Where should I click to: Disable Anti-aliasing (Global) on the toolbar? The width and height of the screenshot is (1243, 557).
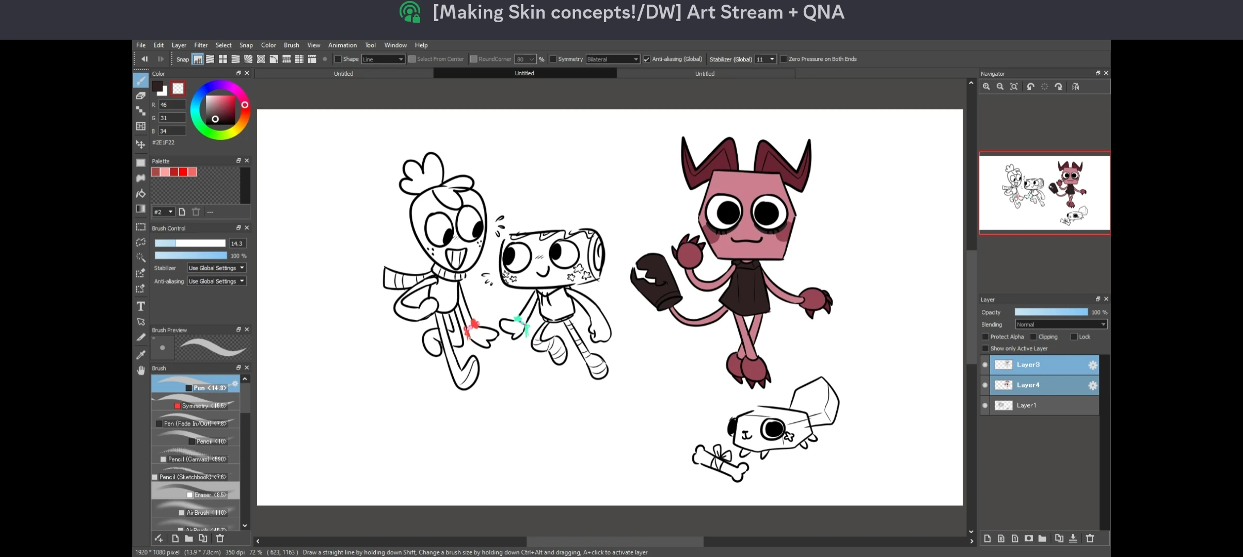point(646,59)
